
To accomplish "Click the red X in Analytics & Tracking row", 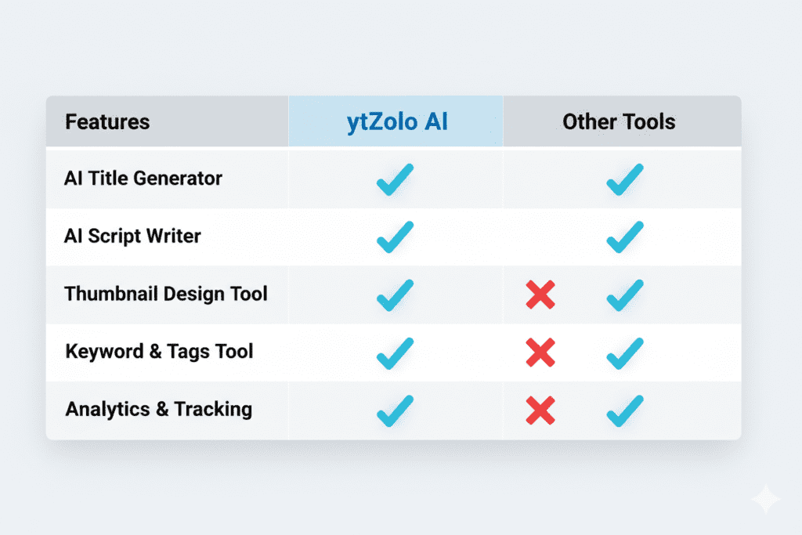I will click(540, 410).
